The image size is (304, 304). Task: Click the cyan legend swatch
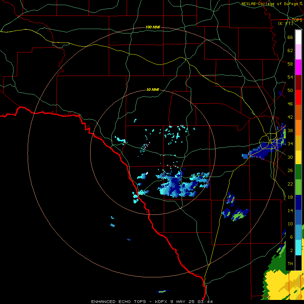298,248
